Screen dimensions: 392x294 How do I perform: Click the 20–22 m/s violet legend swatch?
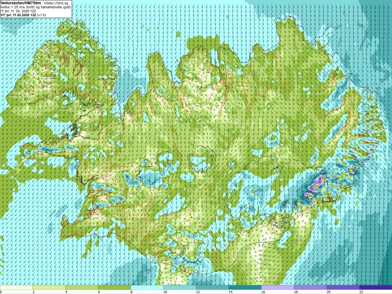coord(343,288)
